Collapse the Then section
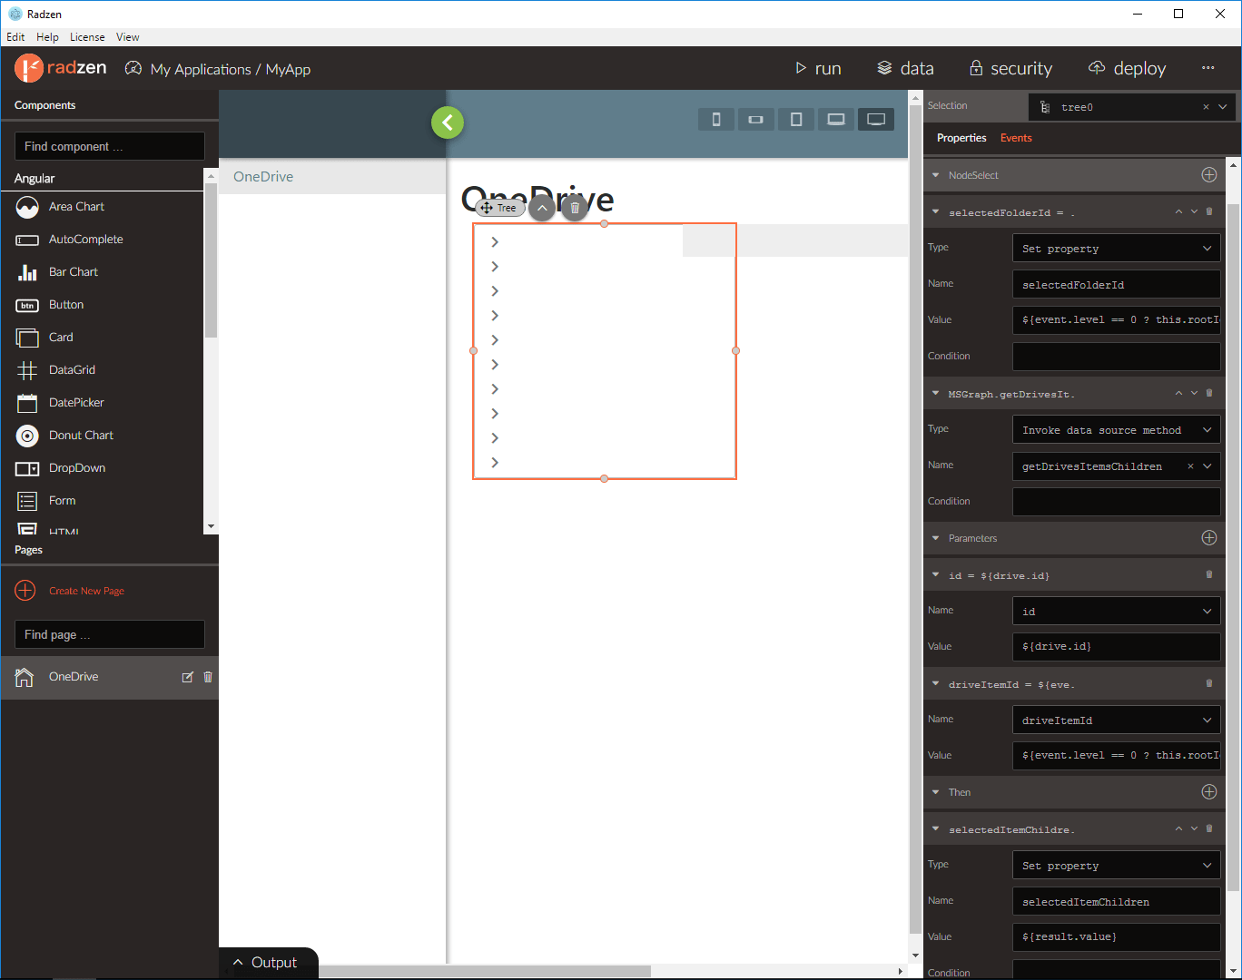The height and width of the screenshot is (980, 1242). pyautogui.click(x=936, y=792)
